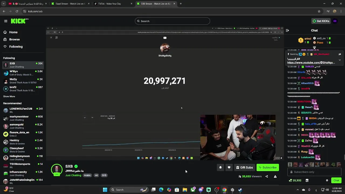The width and height of the screenshot is (345, 194).
Task: Open OBS Studio from taskbar
Action: click(216, 190)
